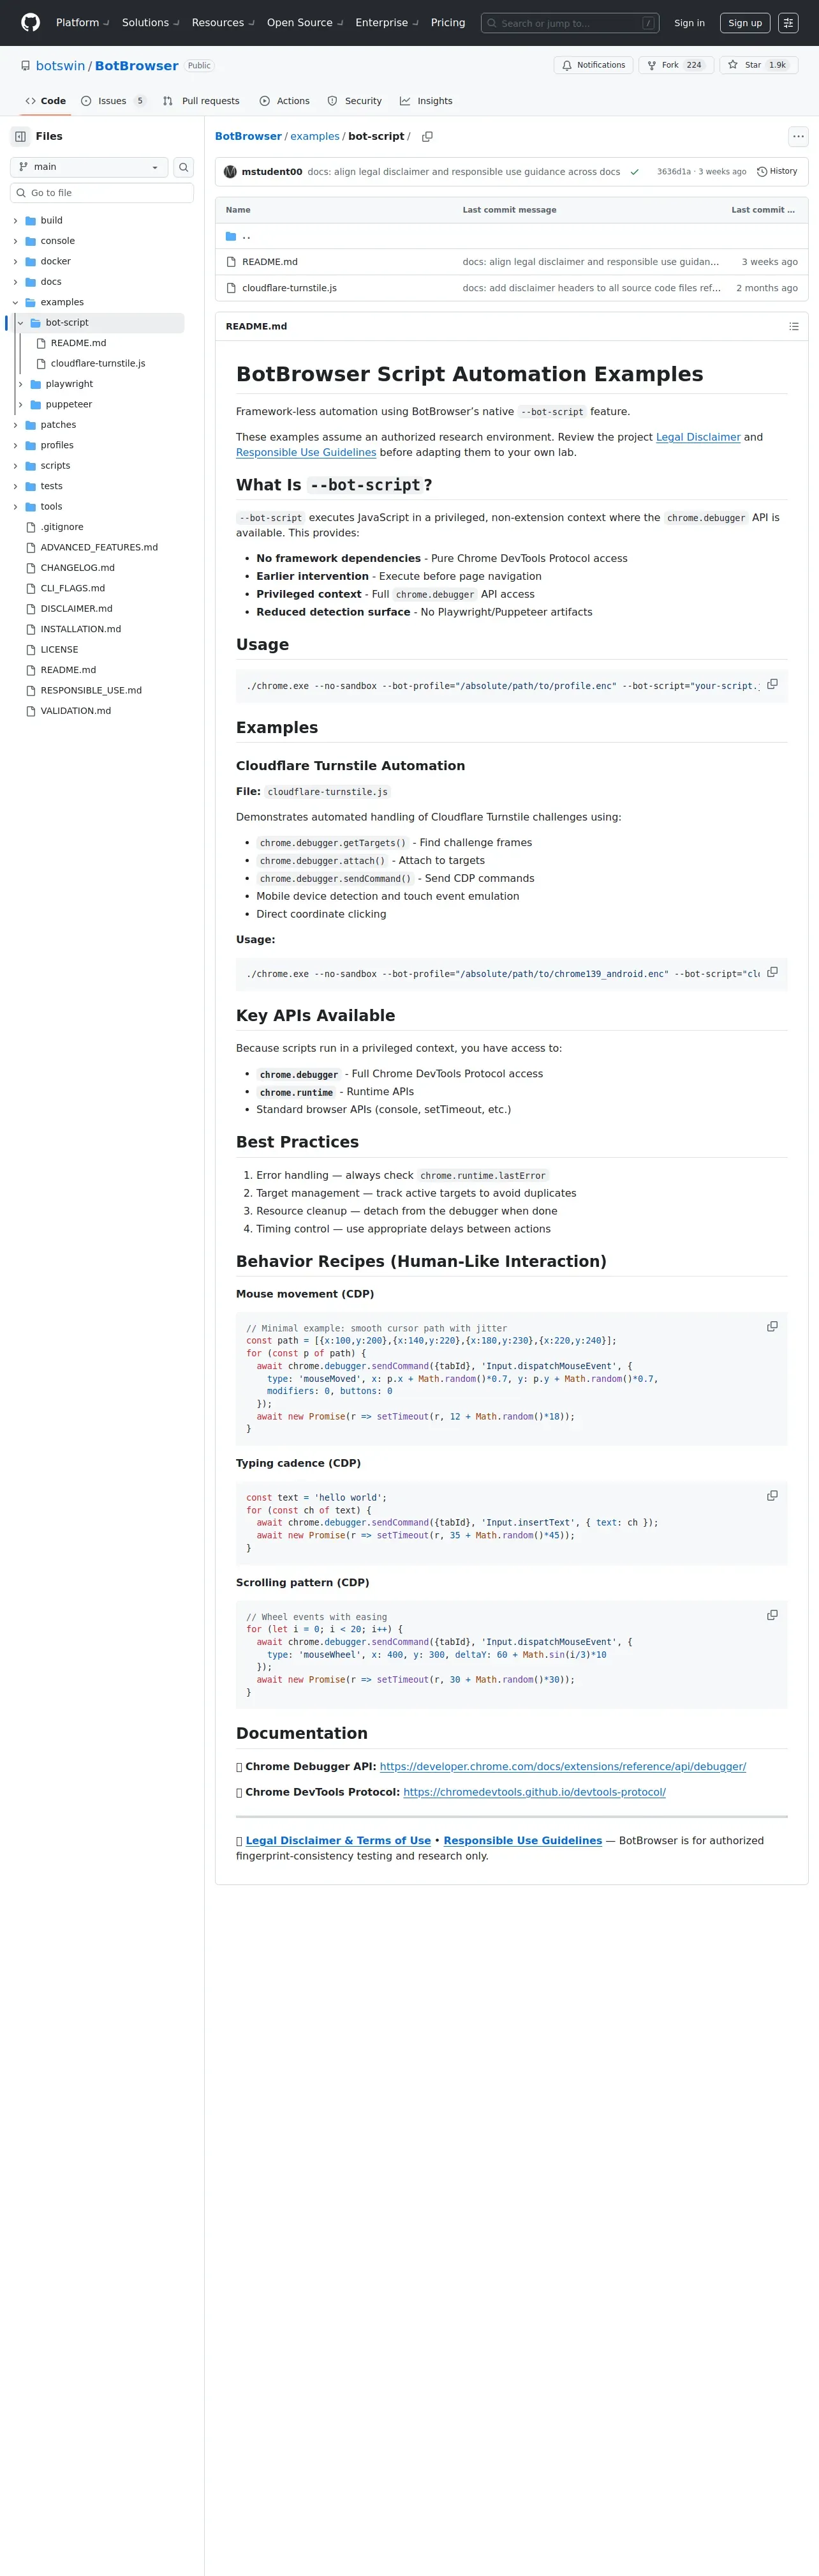This screenshot has width=819, height=2576.
Task: Select LICENSE in file tree
Action: (x=59, y=650)
